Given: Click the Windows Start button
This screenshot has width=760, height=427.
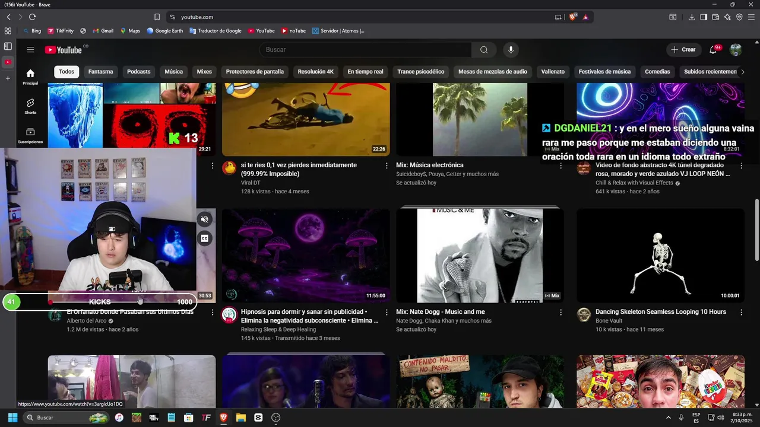Looking at the screenshot, I should click(12, 418).
